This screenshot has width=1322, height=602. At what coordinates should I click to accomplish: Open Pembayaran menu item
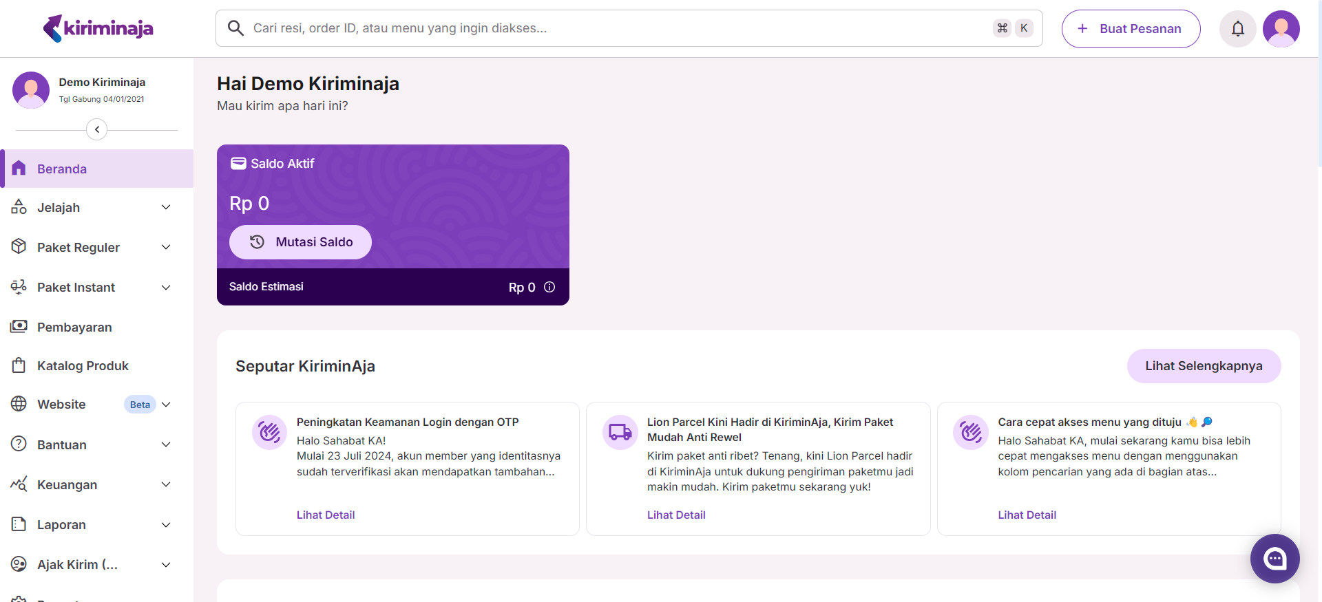[x=97, y=327]
